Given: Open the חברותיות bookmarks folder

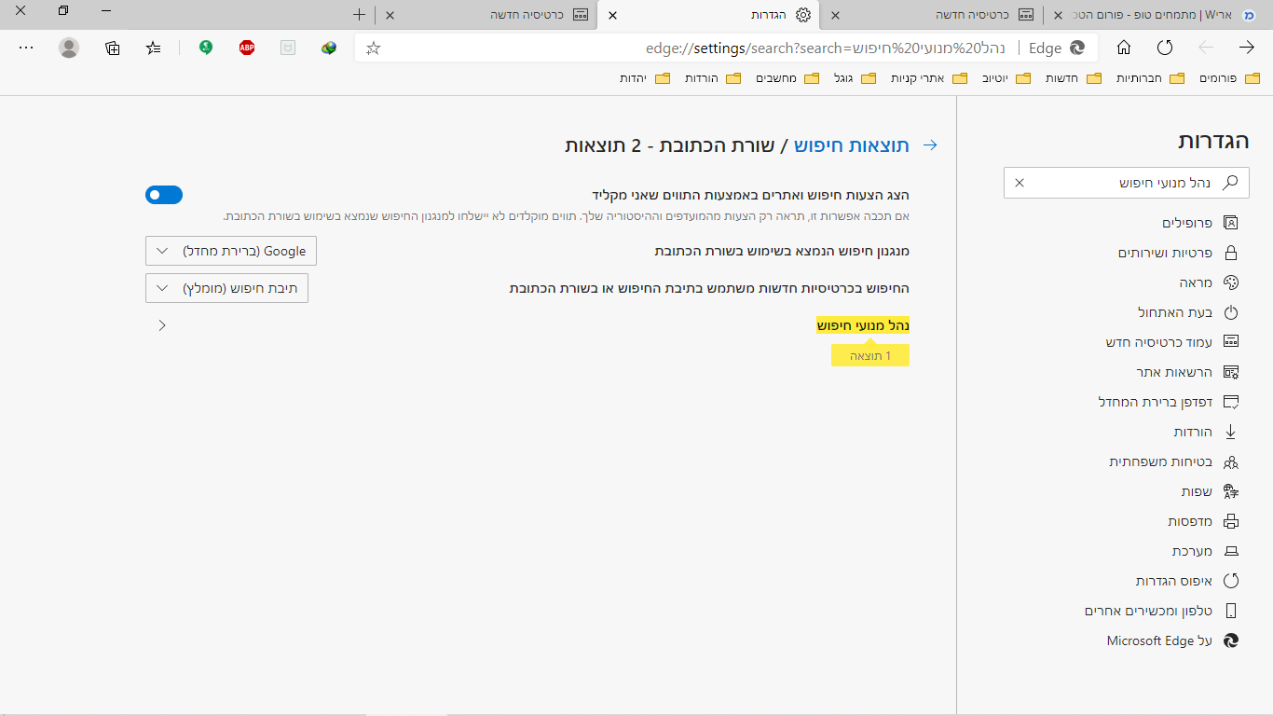Looking at the screenshot, I should pos(1150,78).
